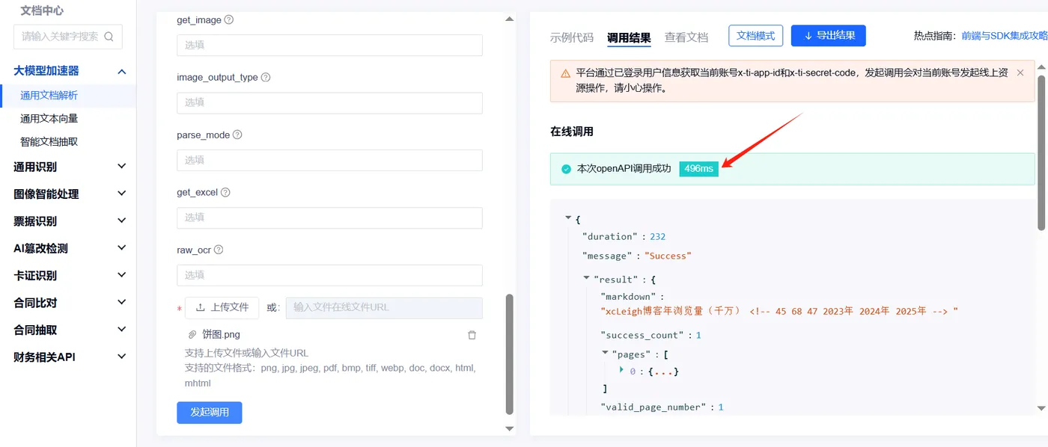Viewport: 1048px width, 447px height.
Task: Focus the image_output_type input field
Action: [x=329, y=102]
